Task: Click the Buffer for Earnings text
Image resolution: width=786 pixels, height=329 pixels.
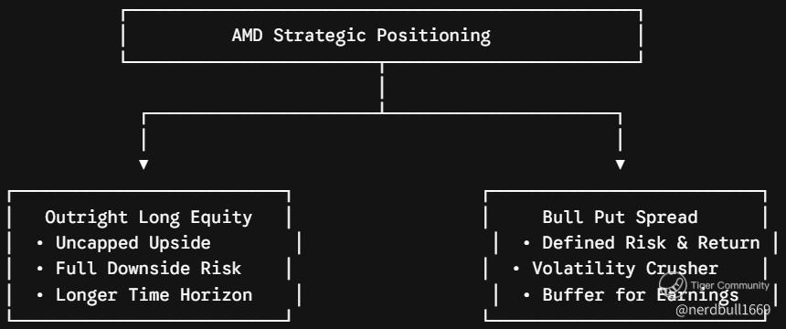Action: 641,295
